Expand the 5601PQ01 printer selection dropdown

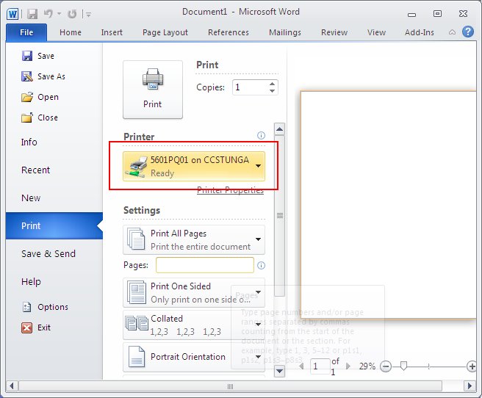[258, 166]
